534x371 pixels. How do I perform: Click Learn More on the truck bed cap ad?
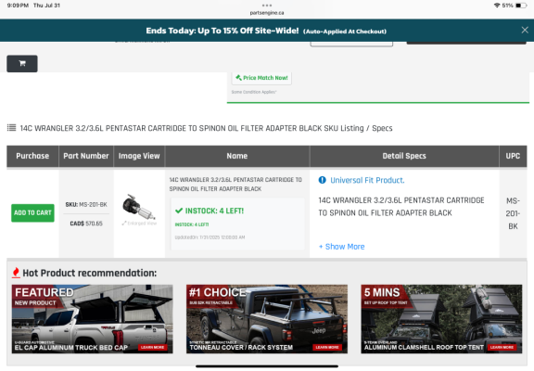click(x=153, y=347)
